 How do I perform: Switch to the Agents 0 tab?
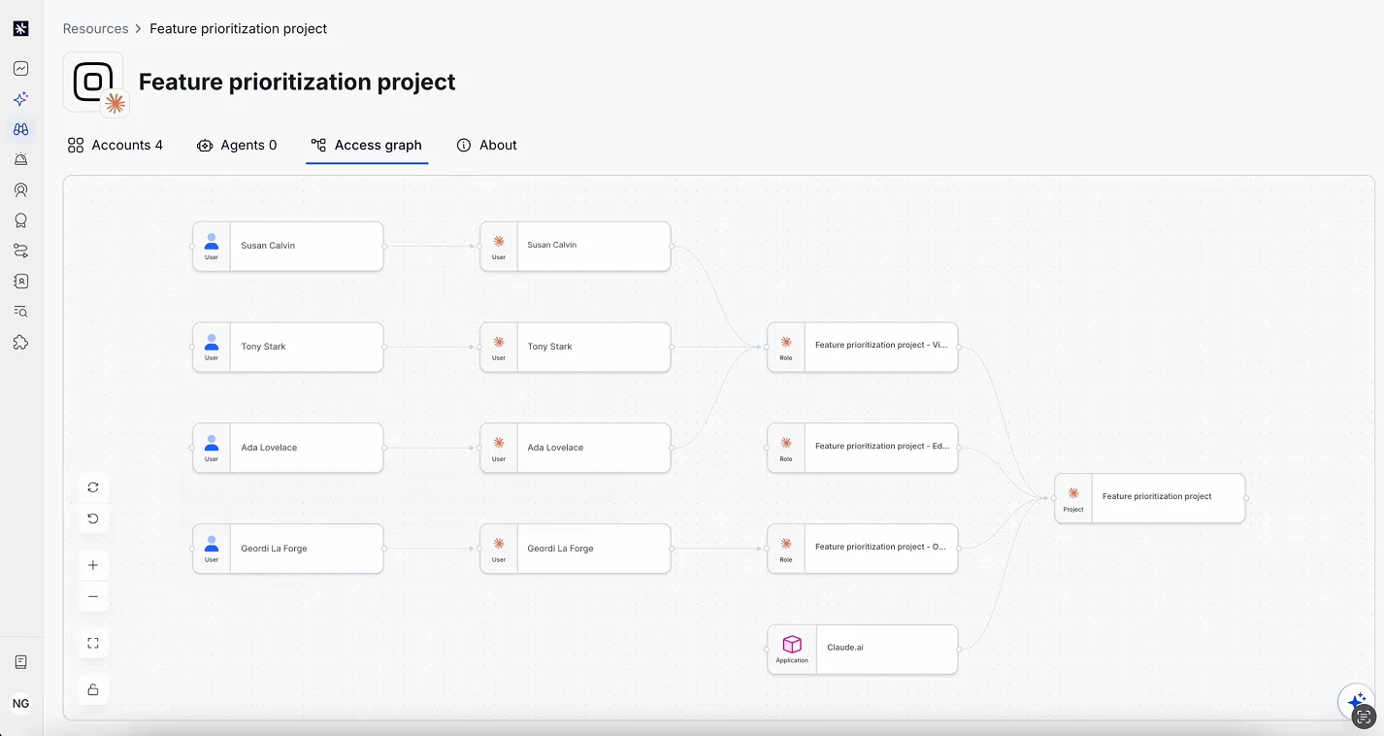(x=237, y=145)
